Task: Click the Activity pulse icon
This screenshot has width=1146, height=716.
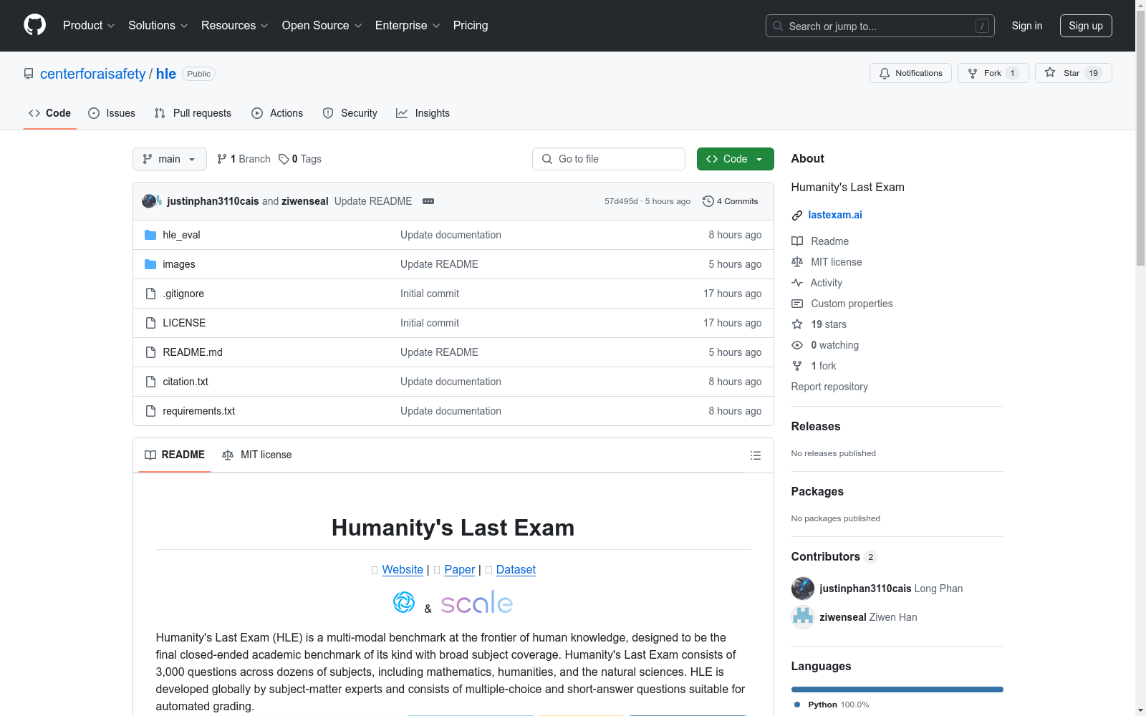Action: [x=797, y=283]
